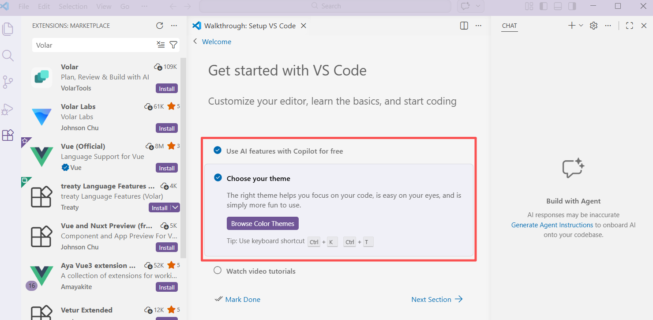Select the Aya Vue3 extension Vue logo
This screenshot has width=653, height=320.
click(42, 276)
